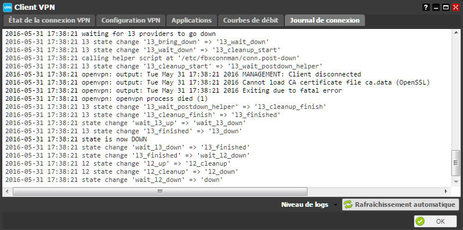The image size is (463, 230).
Task: Click the vertical scrollbar thumb
Action: [455, 163]
